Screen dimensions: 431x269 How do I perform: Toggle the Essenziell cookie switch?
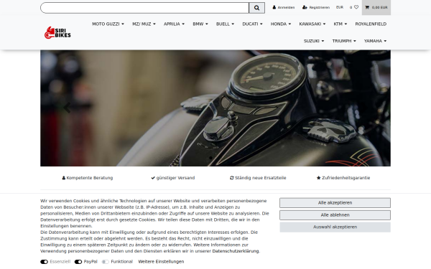pyautogui.click(x=44, y=262)
